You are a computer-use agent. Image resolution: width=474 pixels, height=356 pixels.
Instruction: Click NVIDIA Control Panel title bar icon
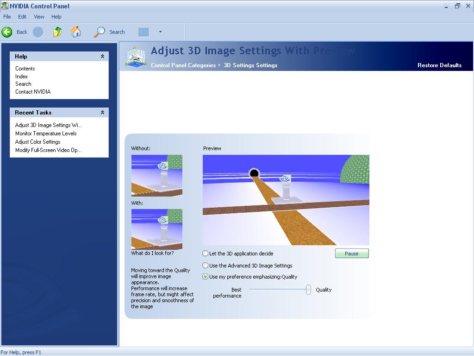coord(4,6)
